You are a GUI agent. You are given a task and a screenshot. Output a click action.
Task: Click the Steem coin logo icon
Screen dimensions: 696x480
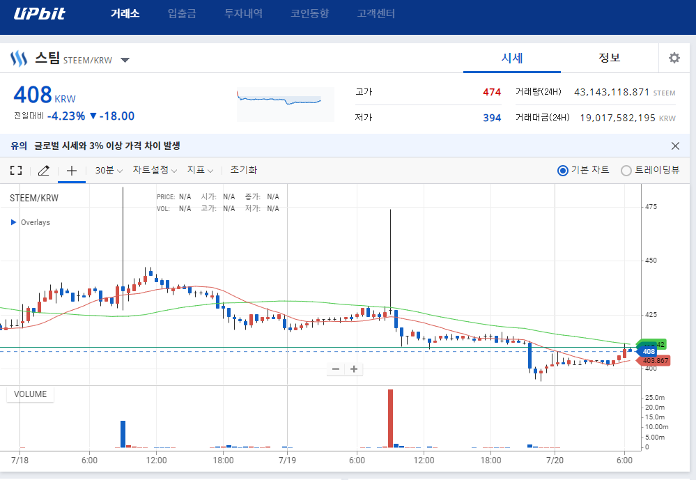click(x=18, y=59)
